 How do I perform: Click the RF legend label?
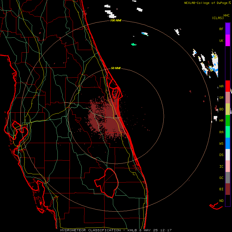click(221, 29)
